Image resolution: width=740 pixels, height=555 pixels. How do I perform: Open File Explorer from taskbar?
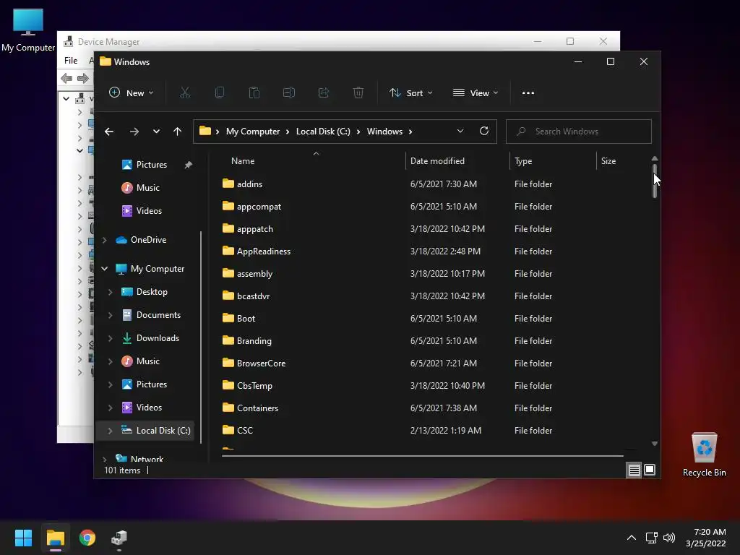[x=55, y=538]
